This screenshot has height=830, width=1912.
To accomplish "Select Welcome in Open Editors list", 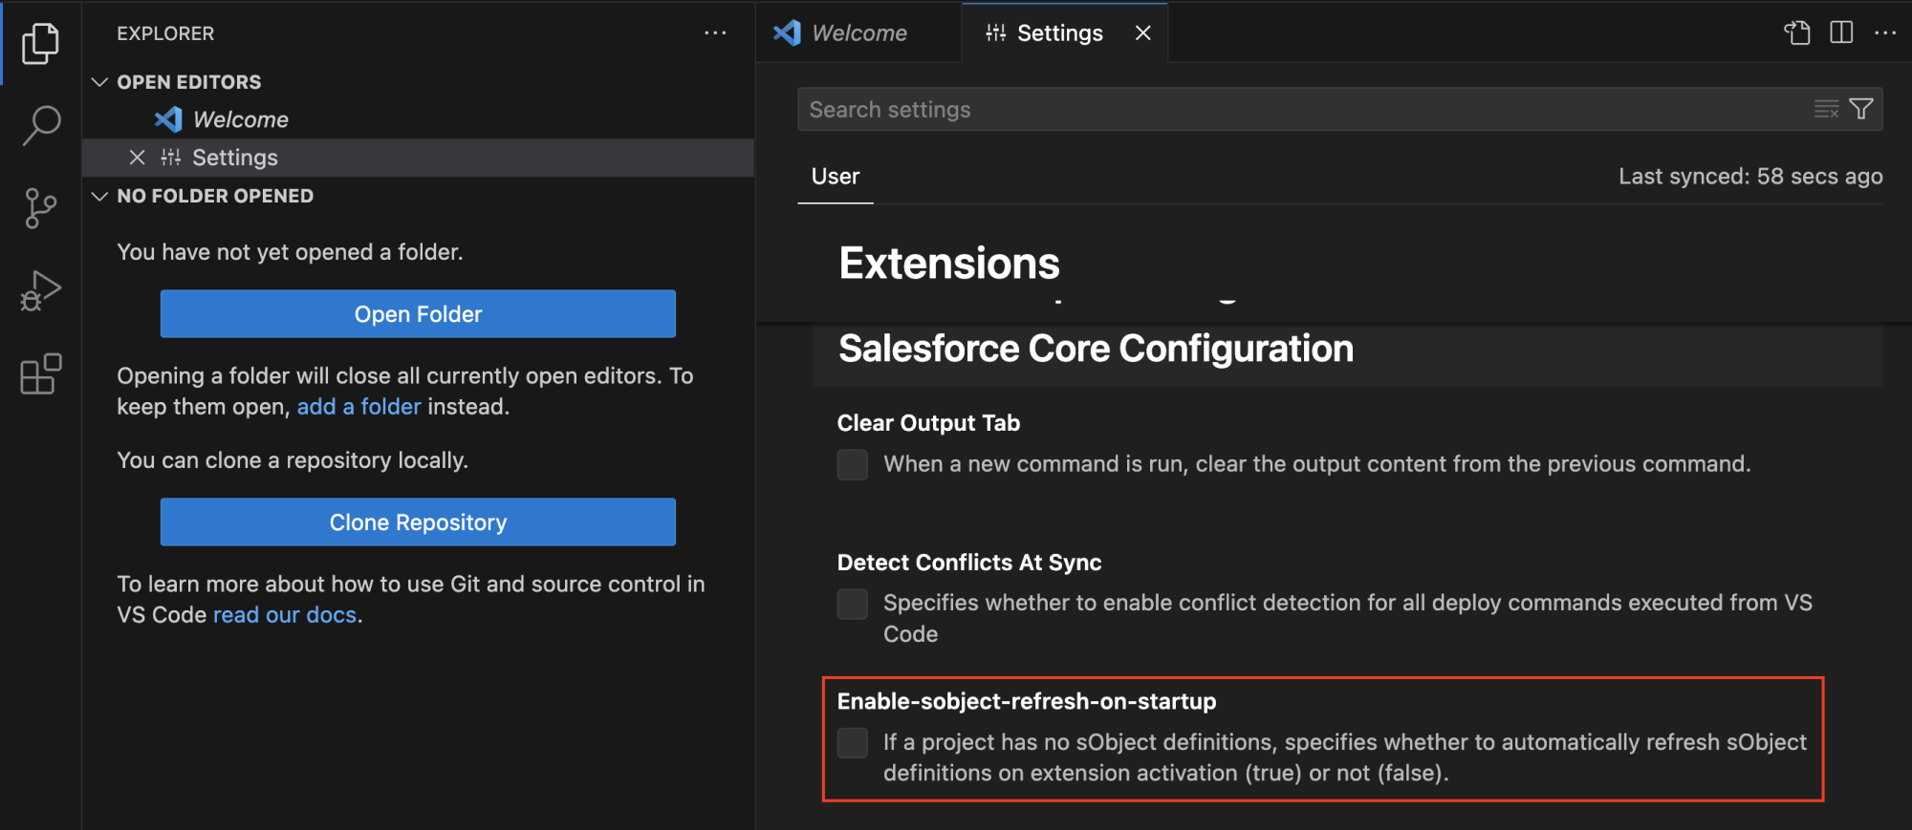I will click(419, 119).
